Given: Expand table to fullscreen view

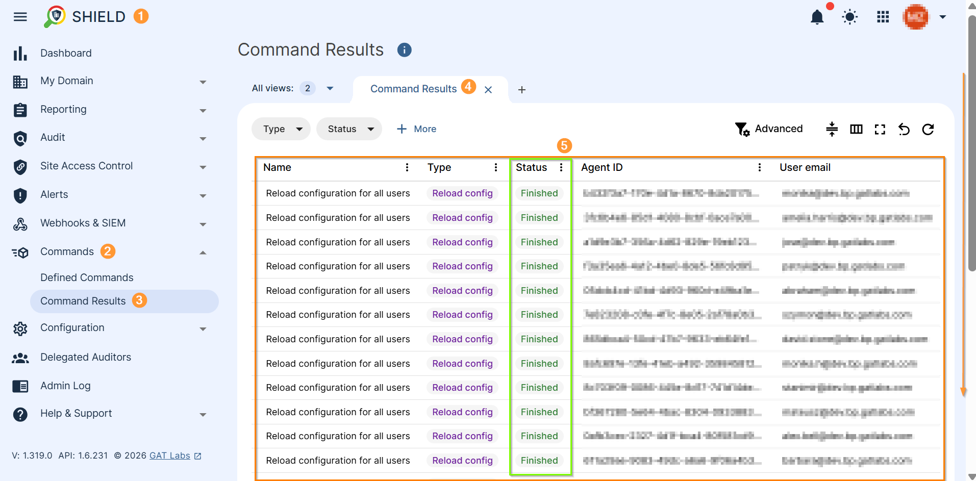Looking at the screenshot, I should pyautogui.click(x=880, y=129).
